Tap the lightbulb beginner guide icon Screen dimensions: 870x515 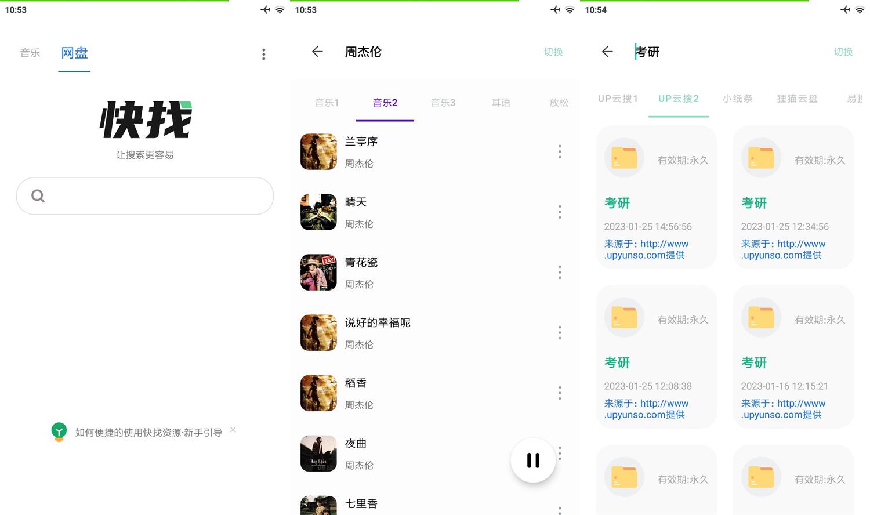click(x=59, y=431)
